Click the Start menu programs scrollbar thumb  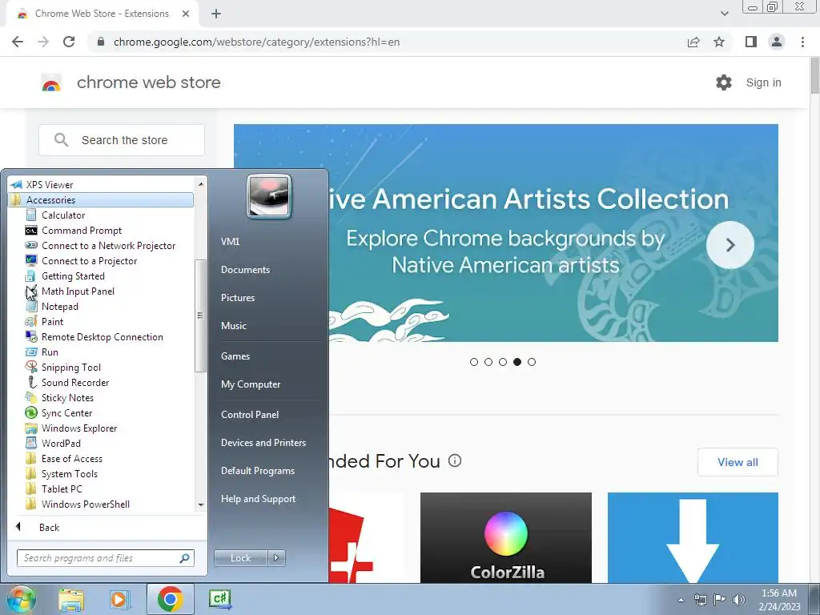[x=199, y=316]
